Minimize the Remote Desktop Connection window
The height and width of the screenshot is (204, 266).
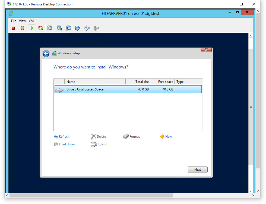[x=229, y=4]
